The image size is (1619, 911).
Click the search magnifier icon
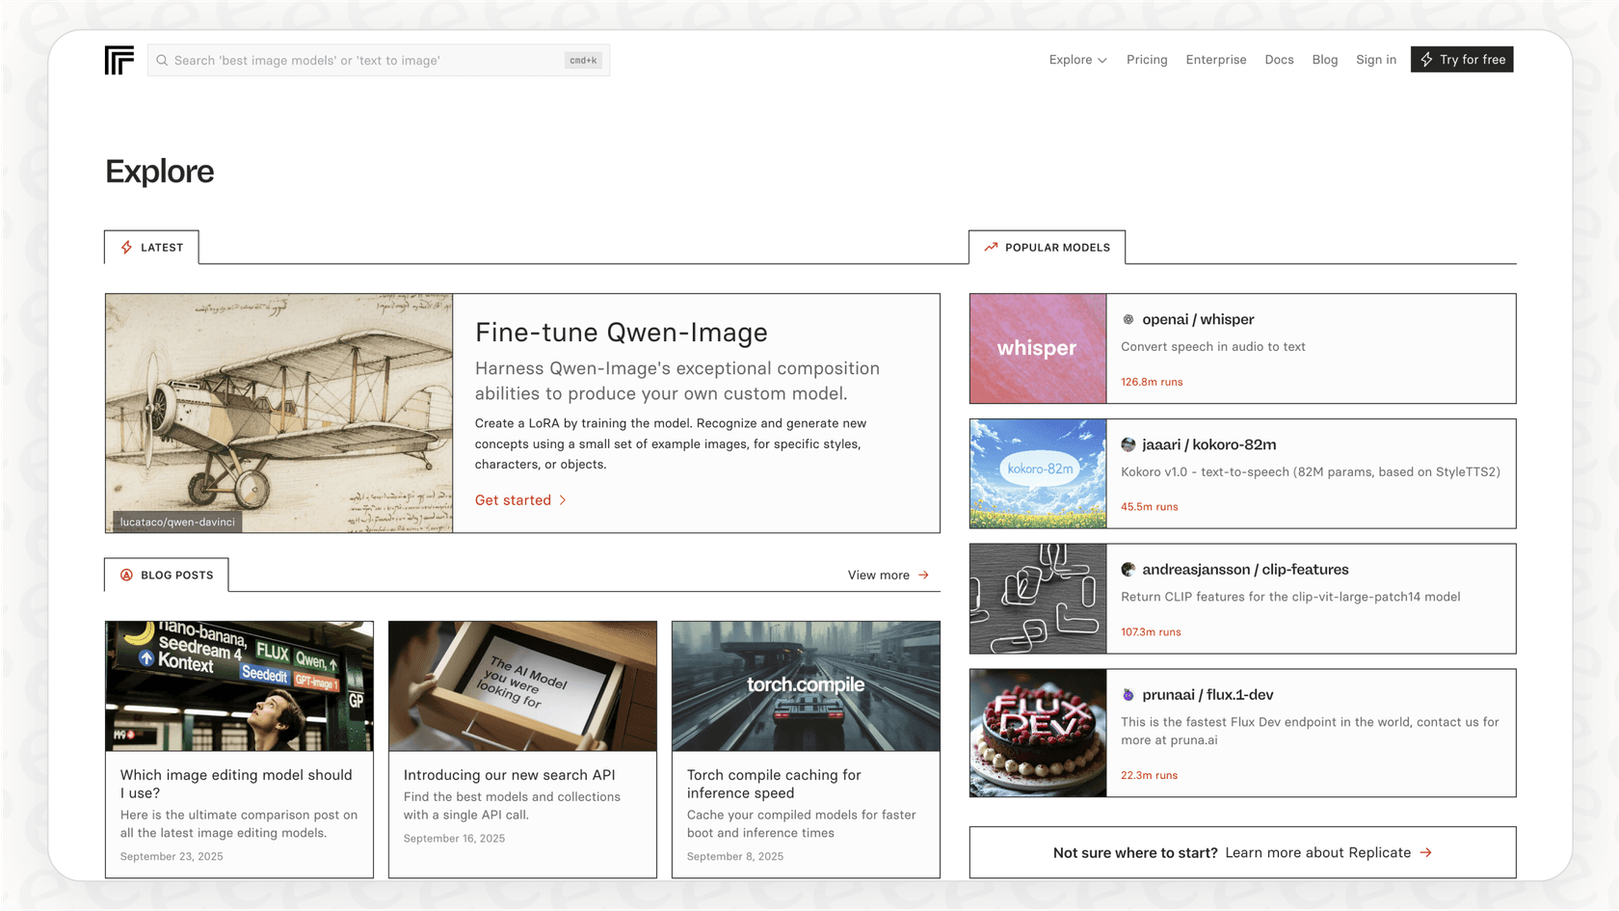162,60
